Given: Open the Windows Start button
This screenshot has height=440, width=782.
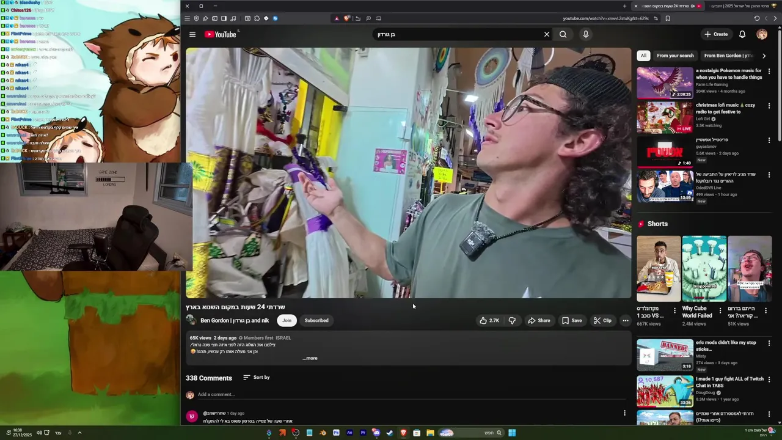Looking at the screenshot, I should coord(512,433).
